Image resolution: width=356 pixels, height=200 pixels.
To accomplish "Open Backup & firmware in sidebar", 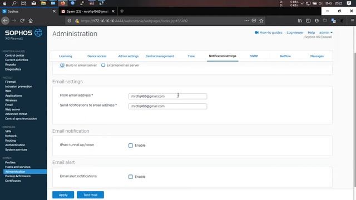I will pyautogui.click(x=18, y=176).
